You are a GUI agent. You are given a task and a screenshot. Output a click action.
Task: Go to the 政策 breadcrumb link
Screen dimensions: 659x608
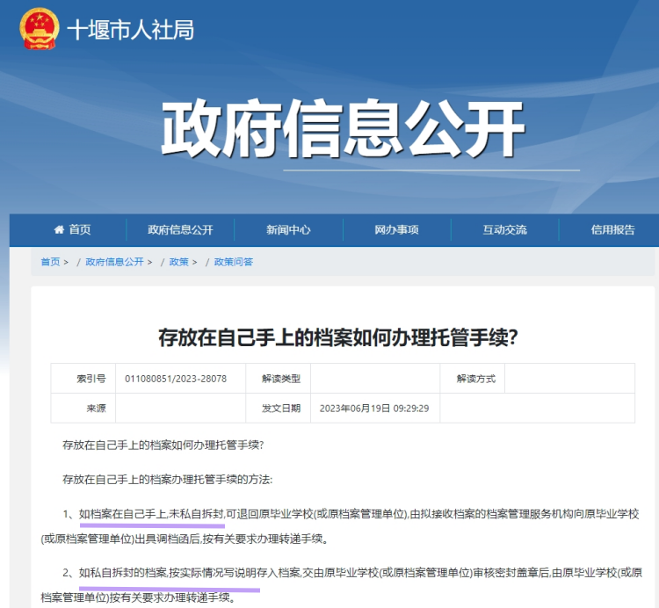point(178,262)
